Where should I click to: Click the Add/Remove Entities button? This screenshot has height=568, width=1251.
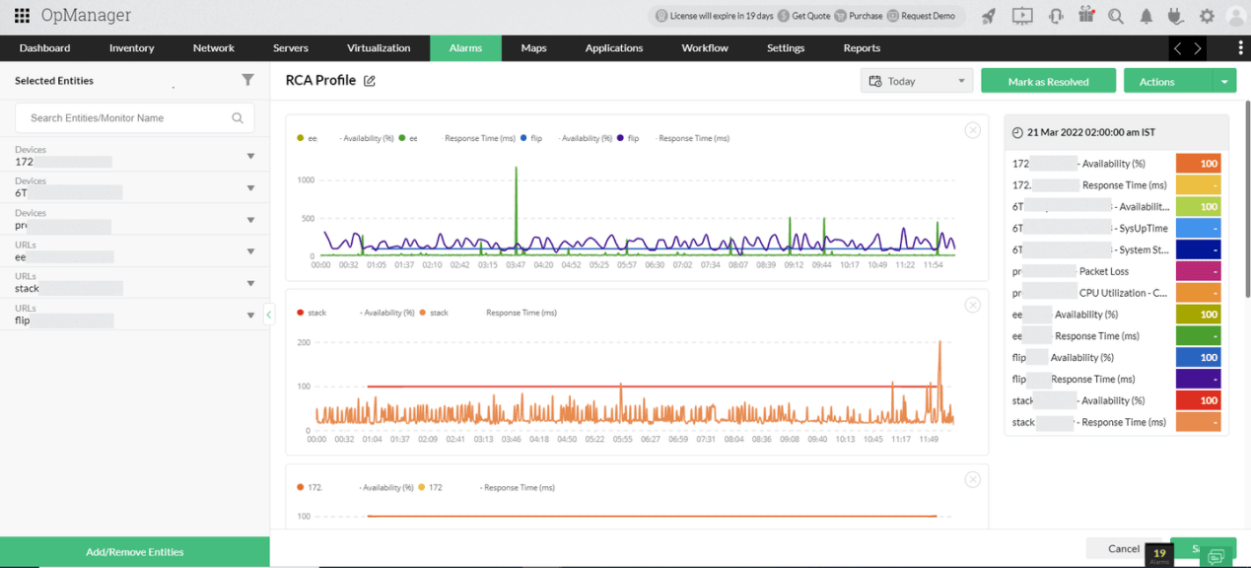point(135,552)
